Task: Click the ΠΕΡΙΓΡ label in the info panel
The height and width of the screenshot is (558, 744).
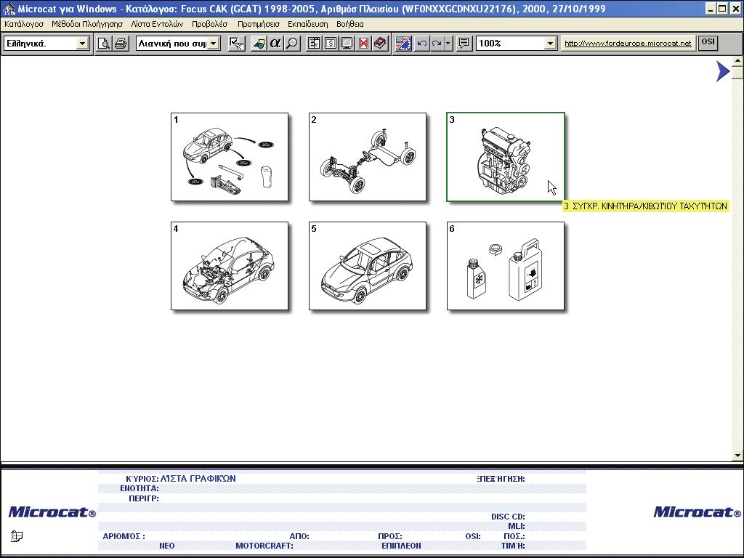Action: tap(144, 498)
